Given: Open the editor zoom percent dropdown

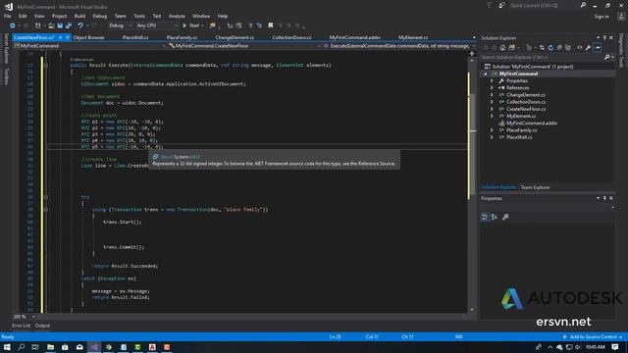Looking at the screenshot, I should tap(33, 317).
